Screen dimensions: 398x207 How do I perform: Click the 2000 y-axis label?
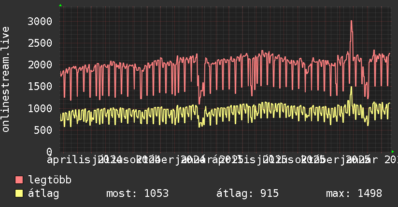coord(40,65)
